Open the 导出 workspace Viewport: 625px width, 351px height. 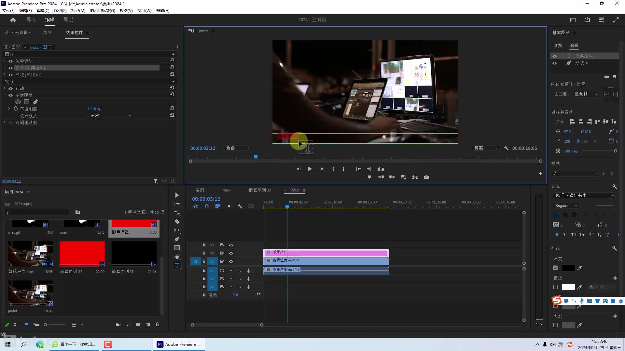[68, 20]
